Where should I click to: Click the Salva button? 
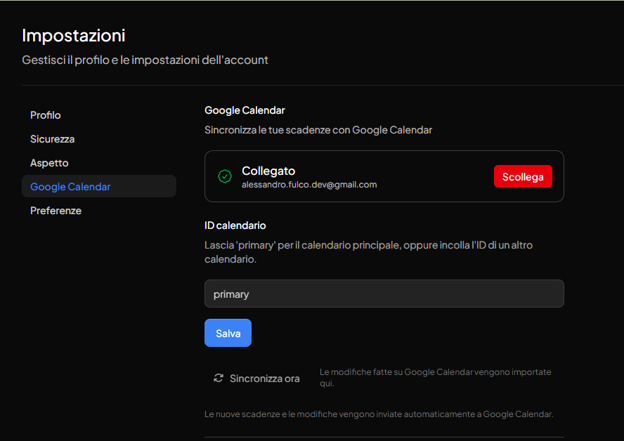click(228, 333)
